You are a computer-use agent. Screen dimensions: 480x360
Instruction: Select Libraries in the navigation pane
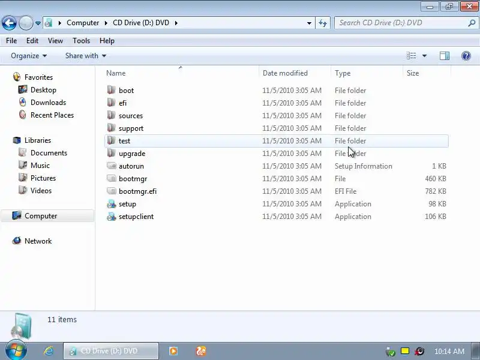pos(38,140)
